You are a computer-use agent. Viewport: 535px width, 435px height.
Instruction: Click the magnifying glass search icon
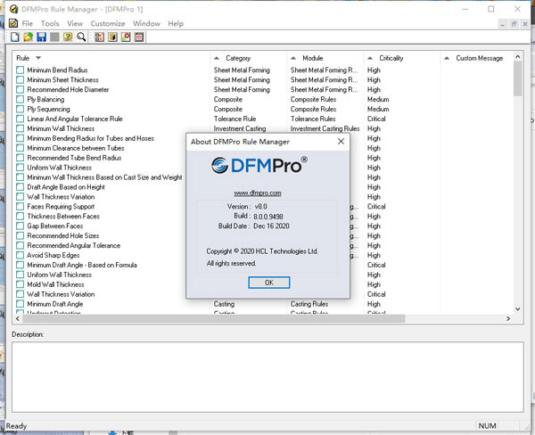tap(81, 37)
